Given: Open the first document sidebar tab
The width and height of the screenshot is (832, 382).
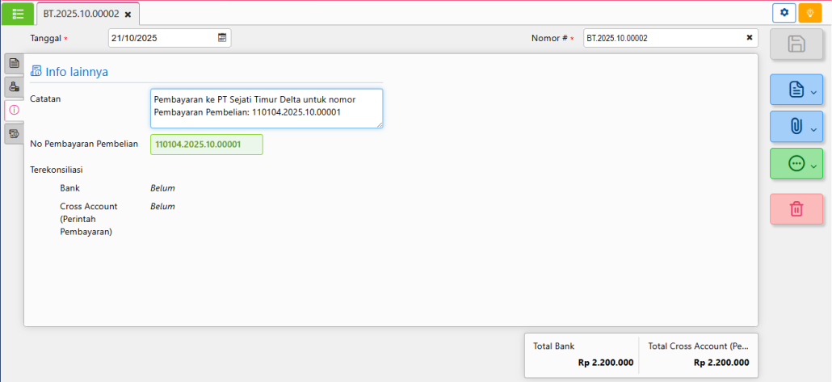Looking at the screenshot, I should click(14, 63).
